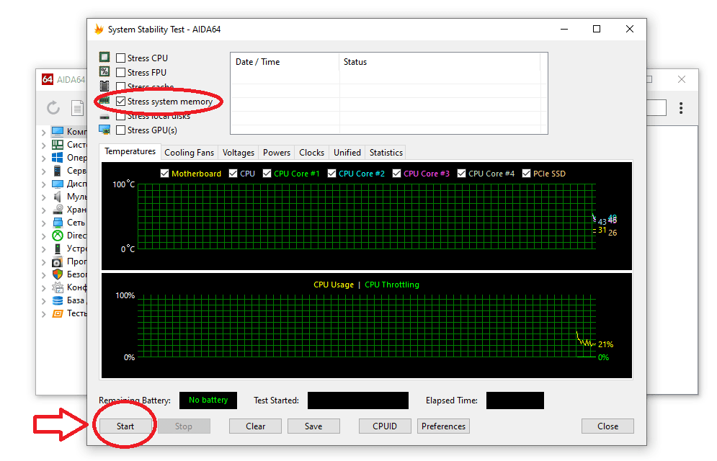Click the Windows logo icon next to Опер
The width and height of the screenshot is (717, 461).
tap(58, 158)
